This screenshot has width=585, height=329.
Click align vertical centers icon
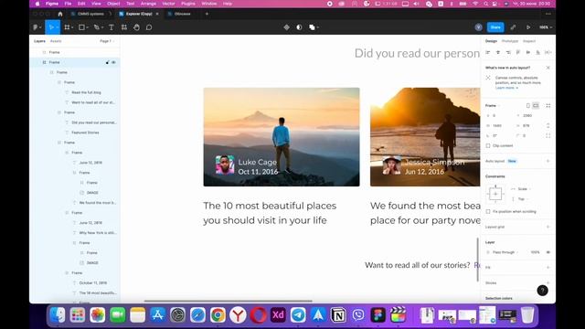pos(528,53)
